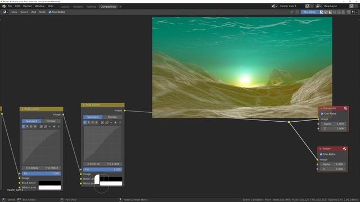The height and width of the screenshot is (202, 360).
Task: Adjust Fac slider on right RGB Curves node
Action: [x=102, y=169]
